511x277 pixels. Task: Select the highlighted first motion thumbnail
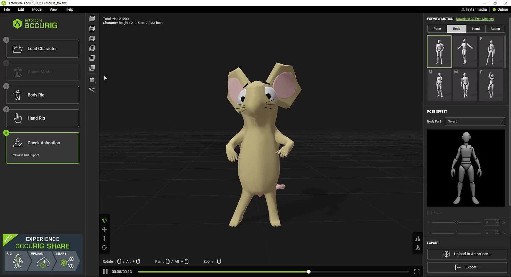439,52
